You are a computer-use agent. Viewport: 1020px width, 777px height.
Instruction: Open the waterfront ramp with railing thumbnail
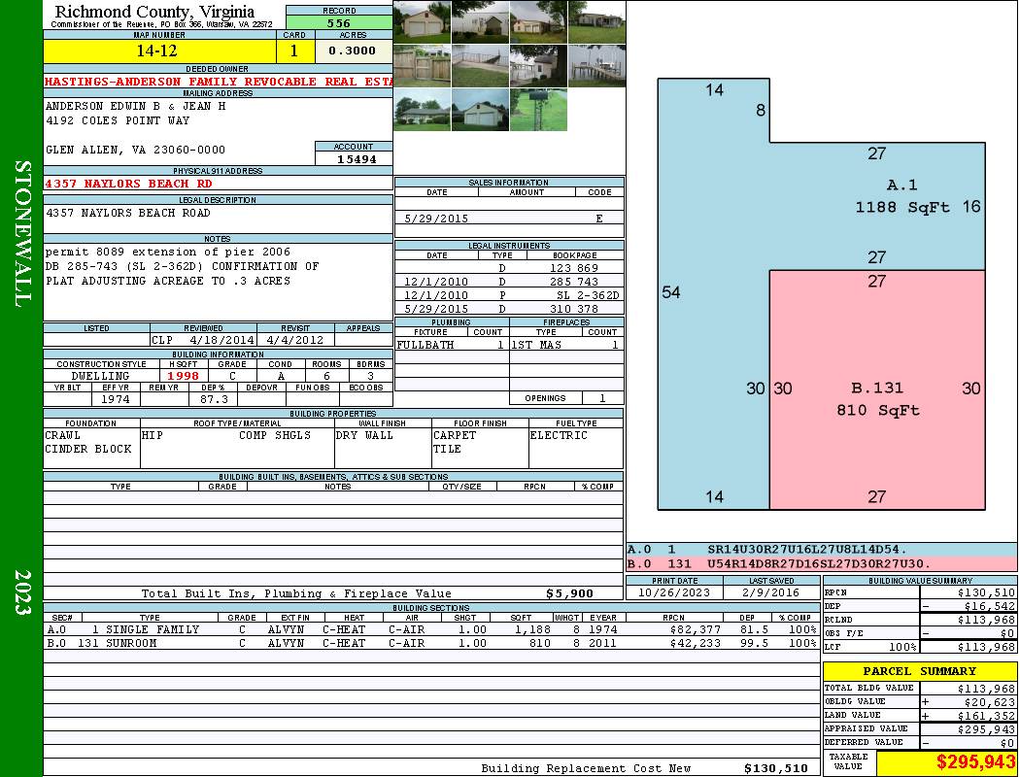(x=480, y=66)
